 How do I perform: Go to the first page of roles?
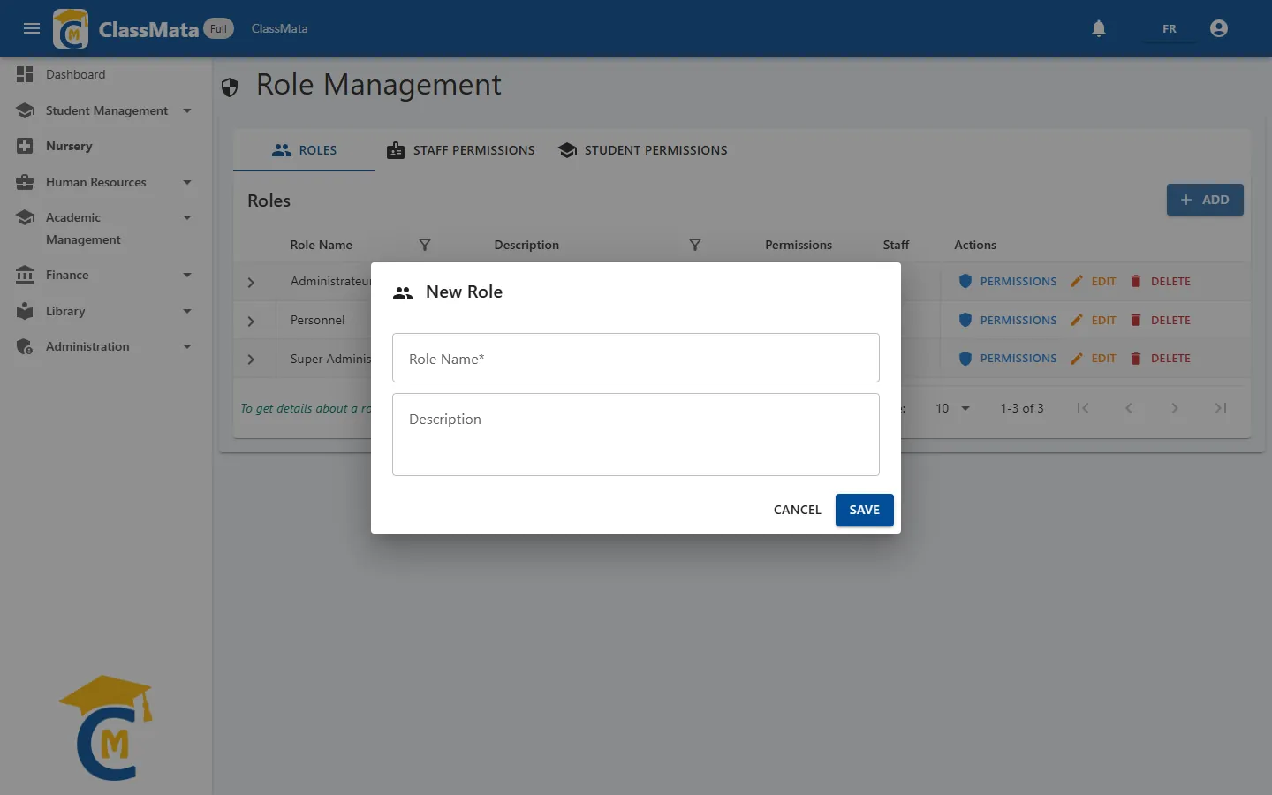[x=1083, y=408]
